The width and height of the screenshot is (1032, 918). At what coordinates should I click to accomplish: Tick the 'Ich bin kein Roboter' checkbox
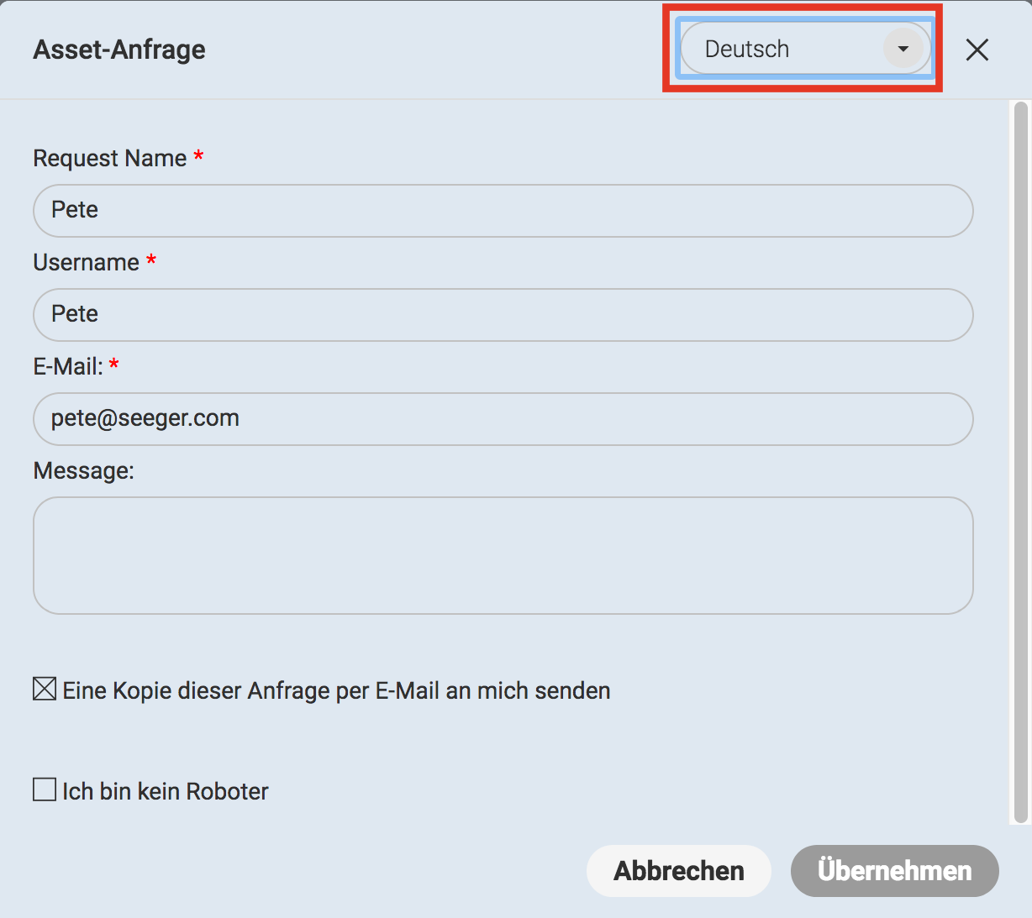pos(45,789)
